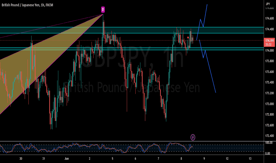Click the 174.000 price axis label
The height and width of the screenshot is (163, 276).
269,51
